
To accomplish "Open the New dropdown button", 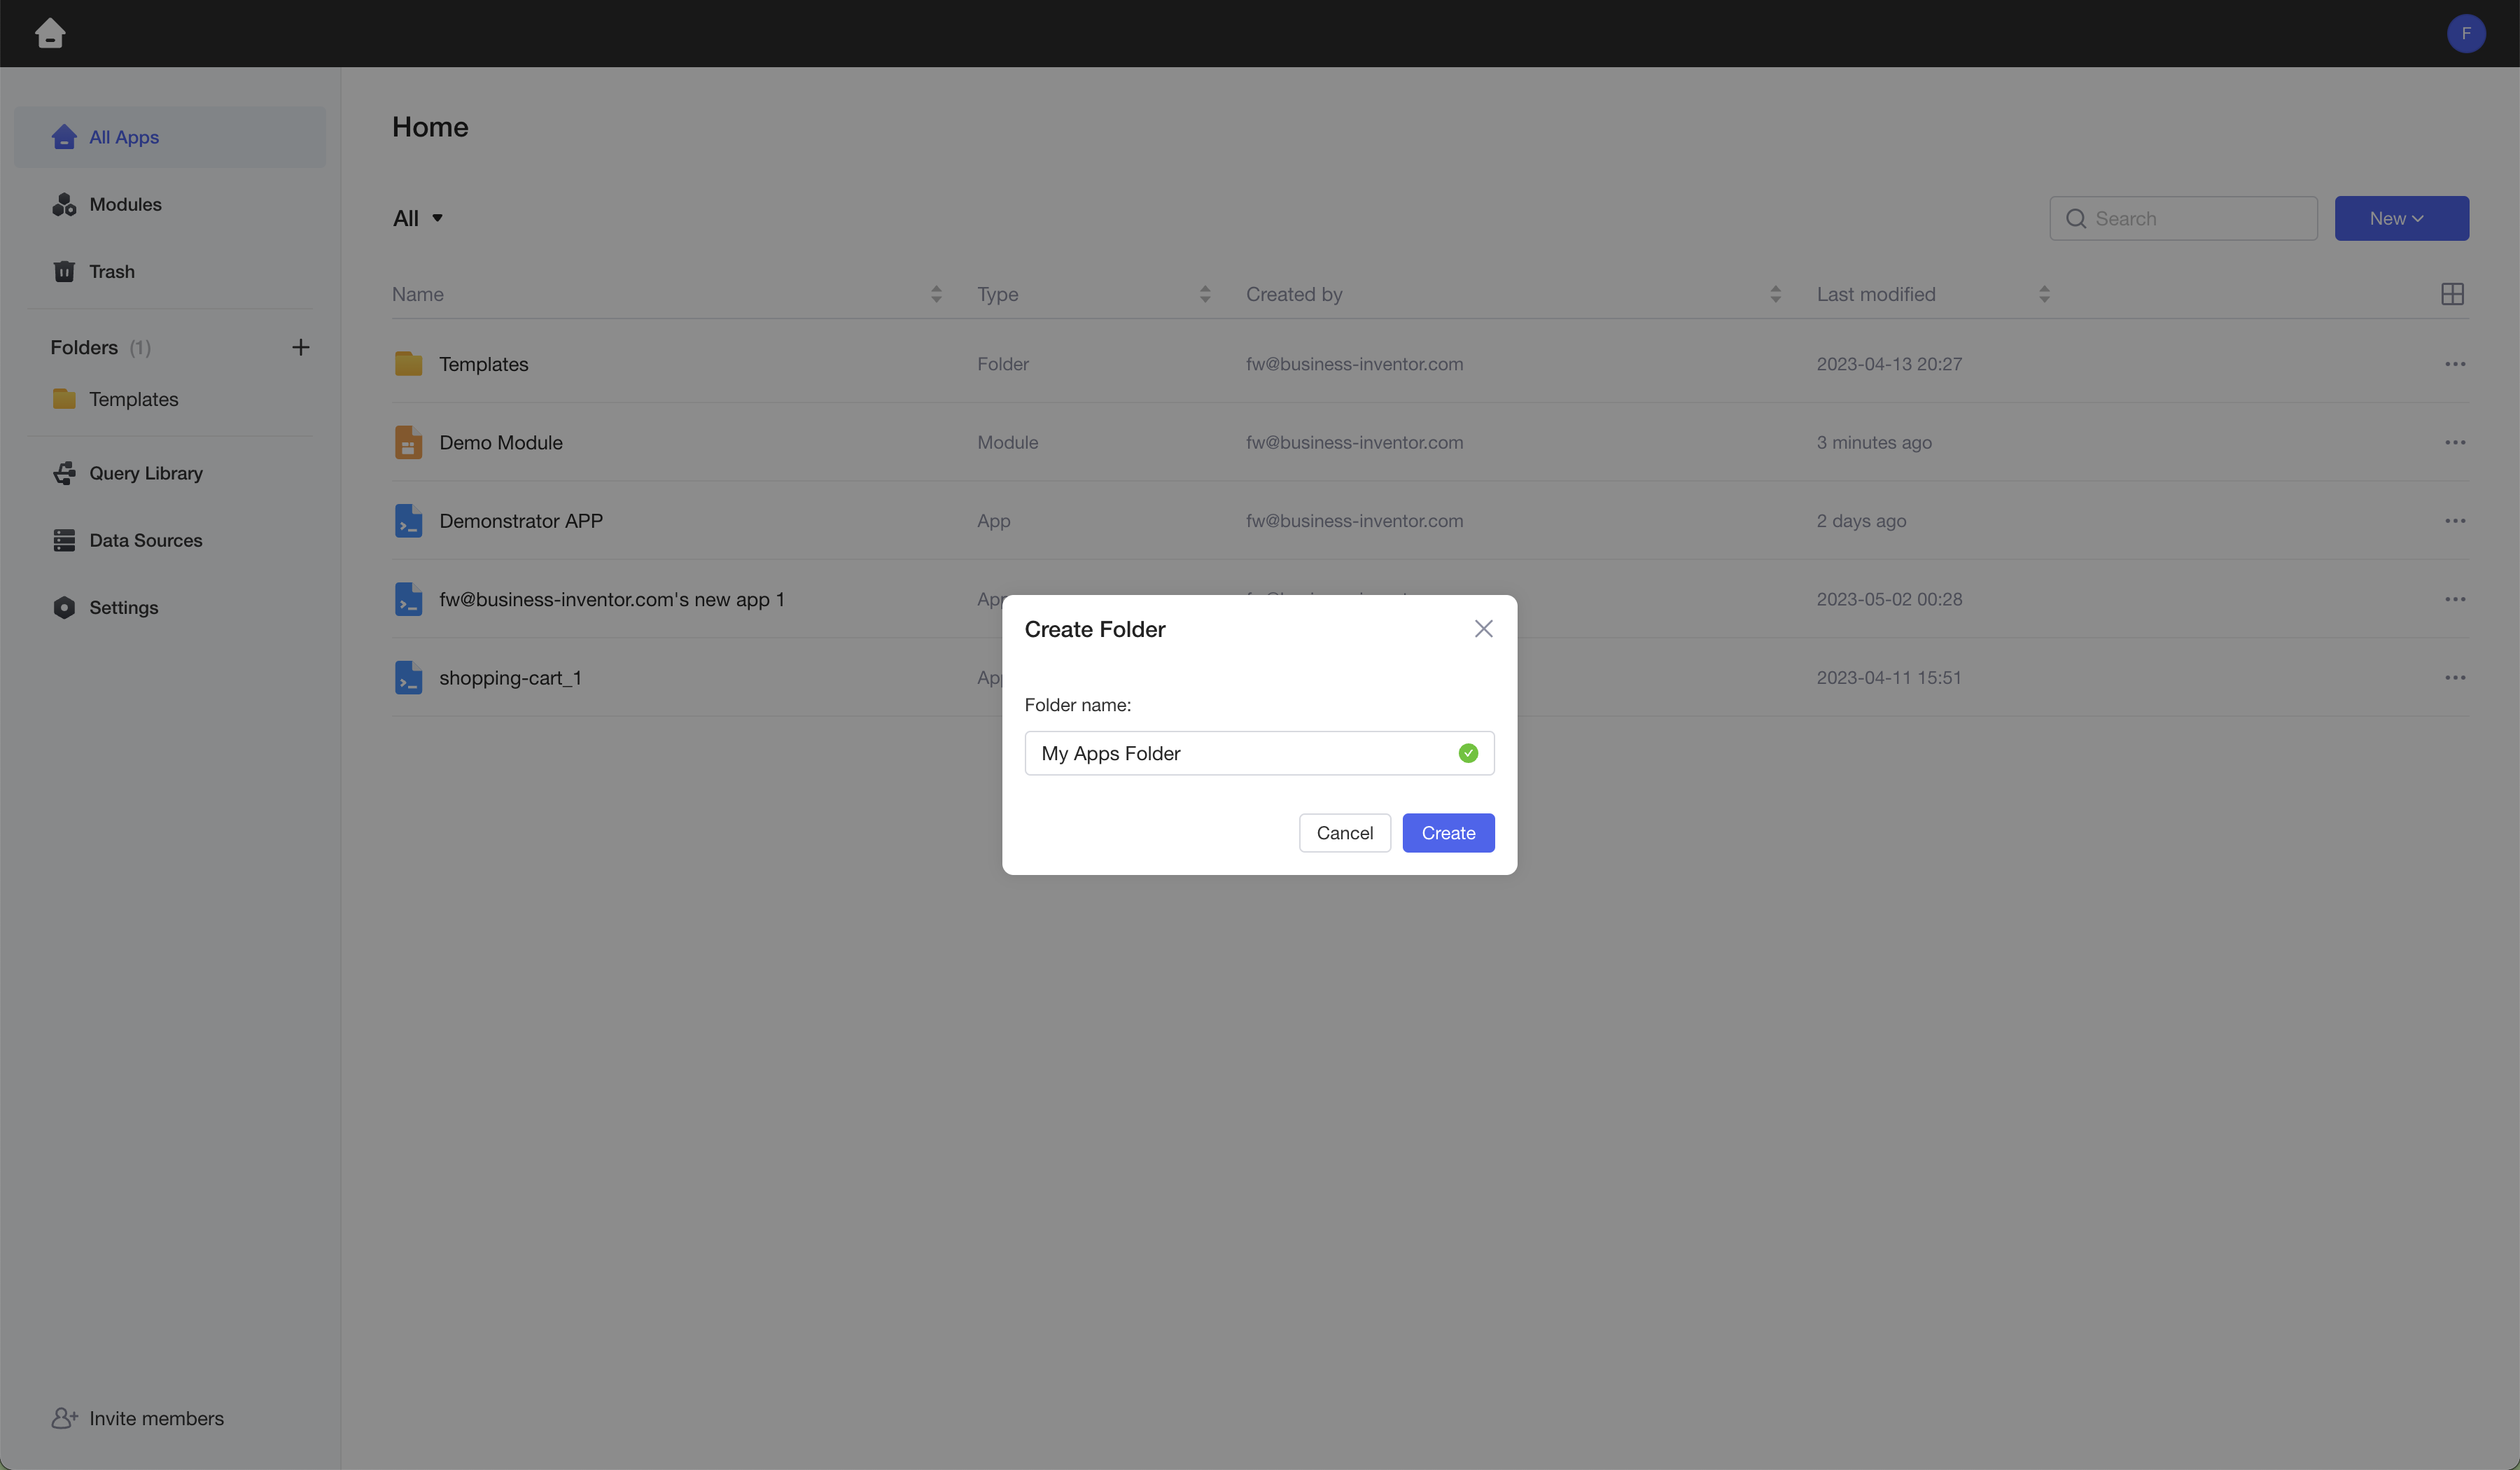I will tap(2401, 218).
